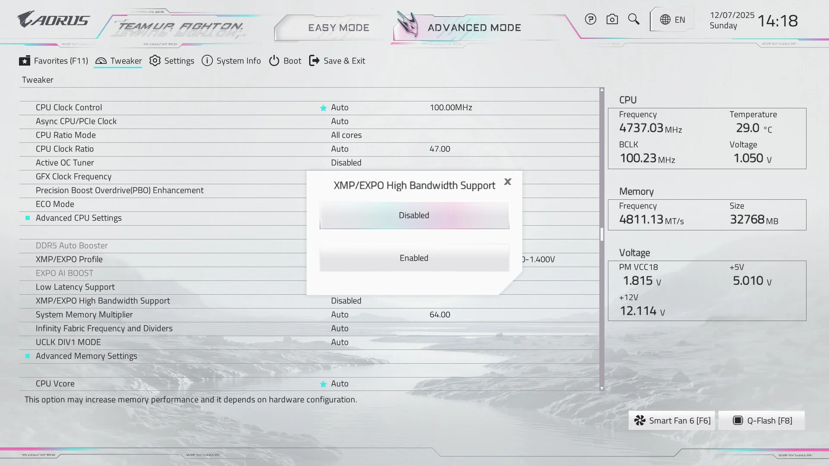Viewport: 829px width, 466px height.
Task: Select Enabled in the High Bandwidth popup
Action: tap(414, 258)
